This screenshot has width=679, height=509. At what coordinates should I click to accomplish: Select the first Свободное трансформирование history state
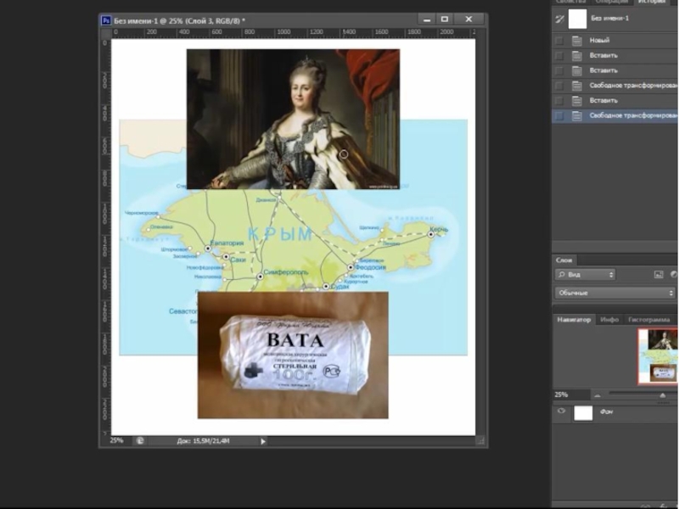click(632, 86)
